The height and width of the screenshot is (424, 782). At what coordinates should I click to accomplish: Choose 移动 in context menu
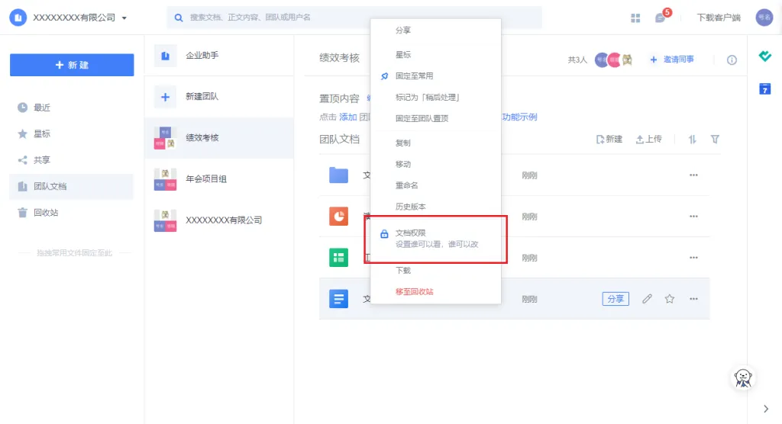pyautogui.click(x=435, y=165)
